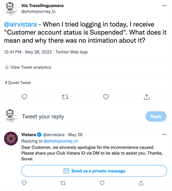
Task: Reply to the main tweet via comment icon
Action: [x=24, y=97]
